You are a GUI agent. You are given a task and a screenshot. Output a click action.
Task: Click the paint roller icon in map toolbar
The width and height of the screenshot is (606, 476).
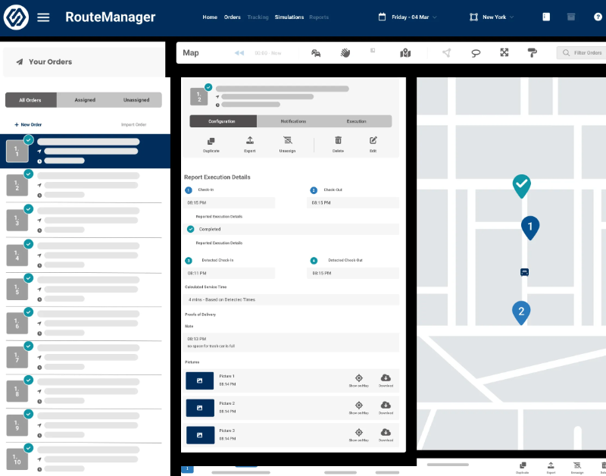[x=533, y=53]
